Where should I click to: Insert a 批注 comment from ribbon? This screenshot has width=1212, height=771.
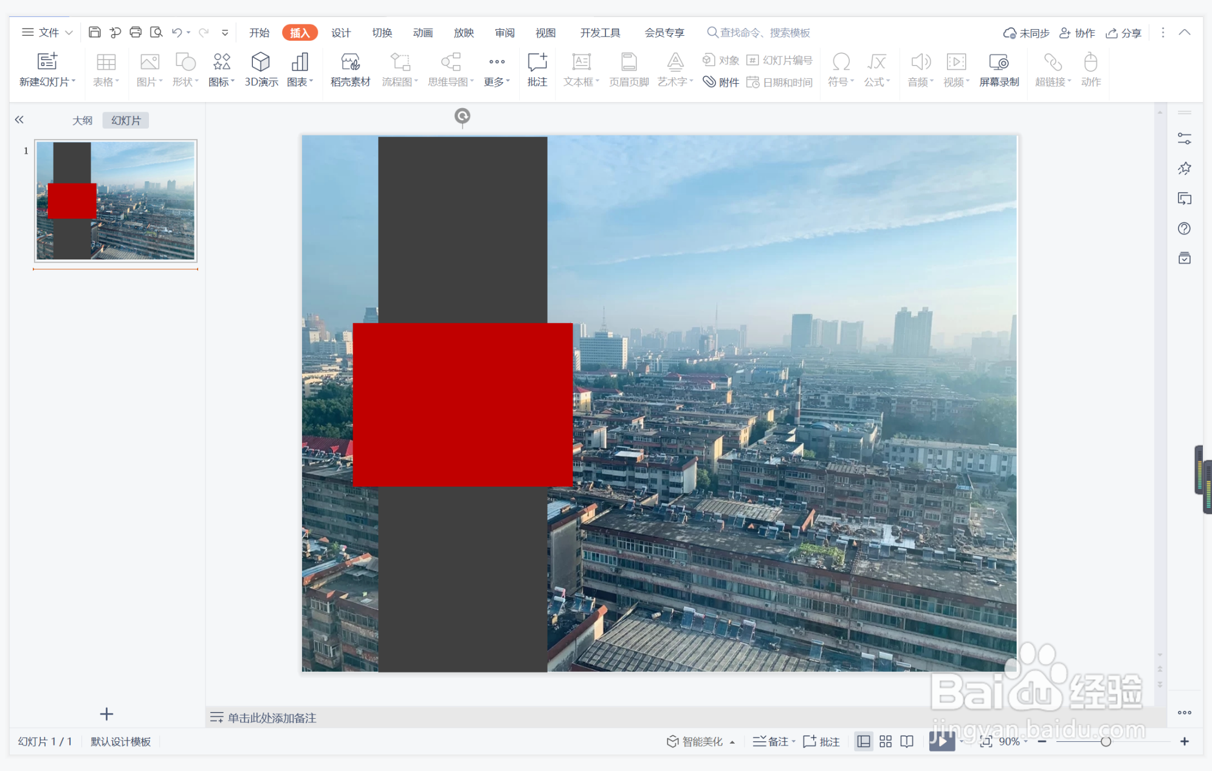tap(537, 70)
